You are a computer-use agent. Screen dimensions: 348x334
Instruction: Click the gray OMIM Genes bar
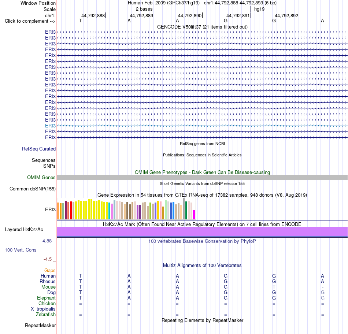[202, 177]
